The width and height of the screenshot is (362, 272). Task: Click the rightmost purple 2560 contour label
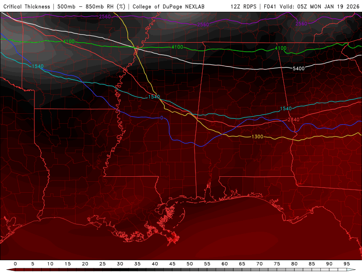click(x=301, y=24)
